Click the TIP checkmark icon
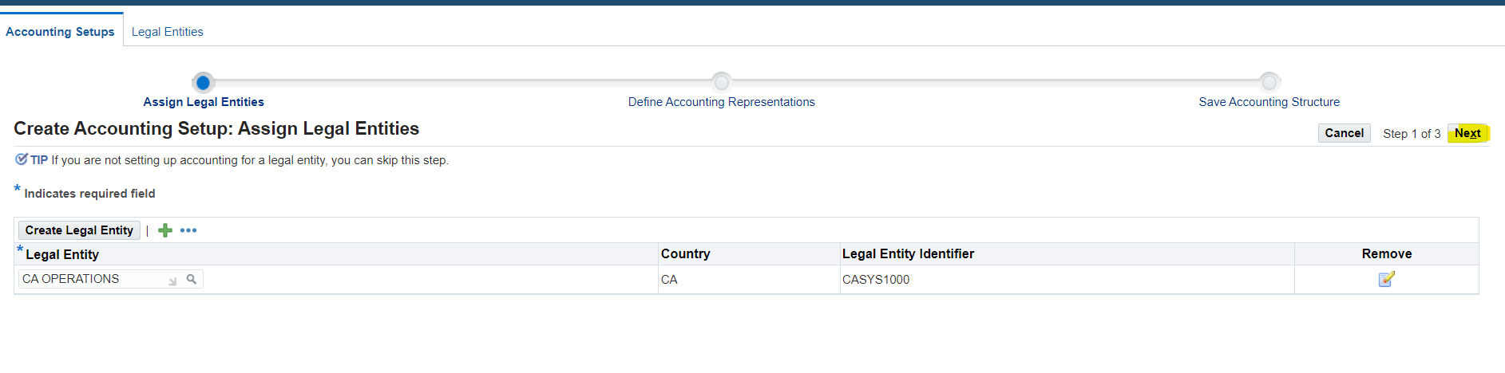This screenshot has height=373, width=1505. [22, 159]
